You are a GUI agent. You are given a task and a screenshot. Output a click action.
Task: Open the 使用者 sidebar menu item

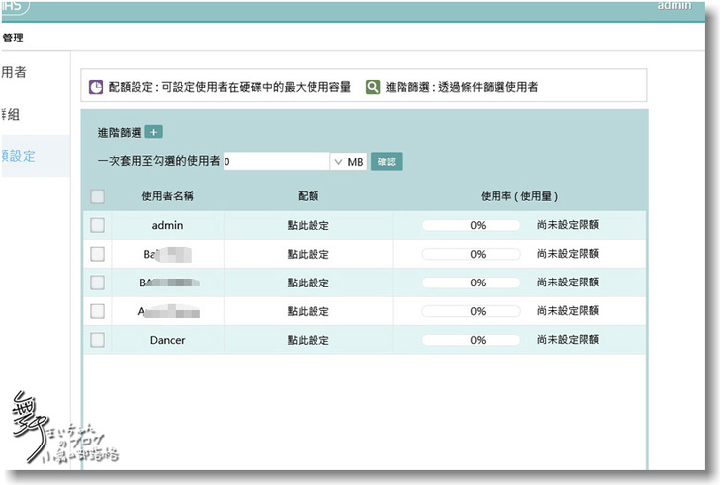coord(15,72)
